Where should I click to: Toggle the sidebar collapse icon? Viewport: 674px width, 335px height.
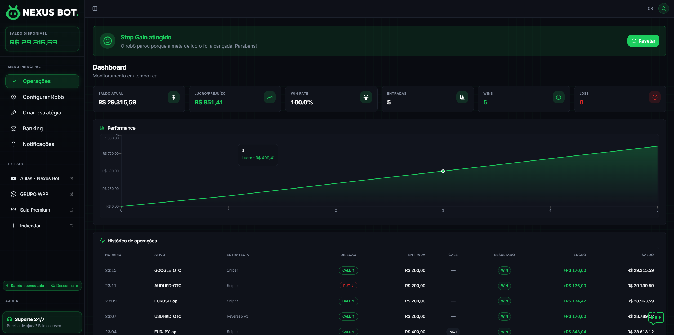(95, 8)
